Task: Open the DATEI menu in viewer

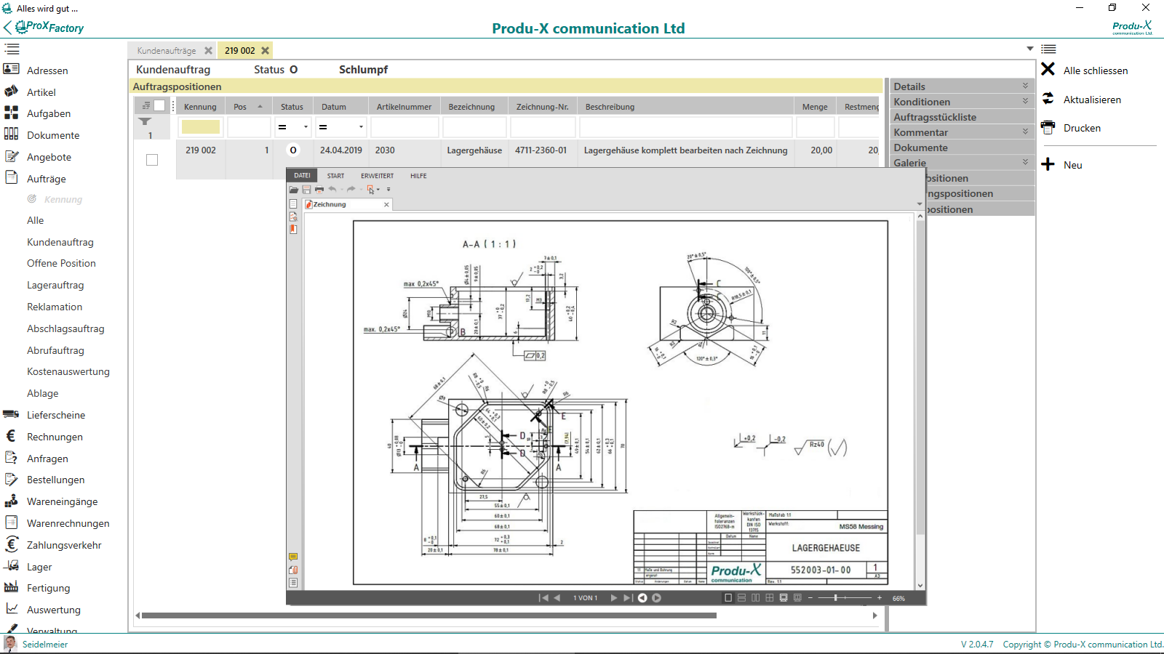Action: pos(302,176)
